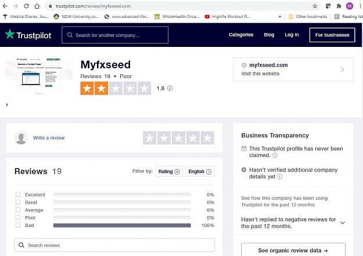The image size is (363, 256).
Task: Check the Average rating checkbox
Action: (18, 210)
